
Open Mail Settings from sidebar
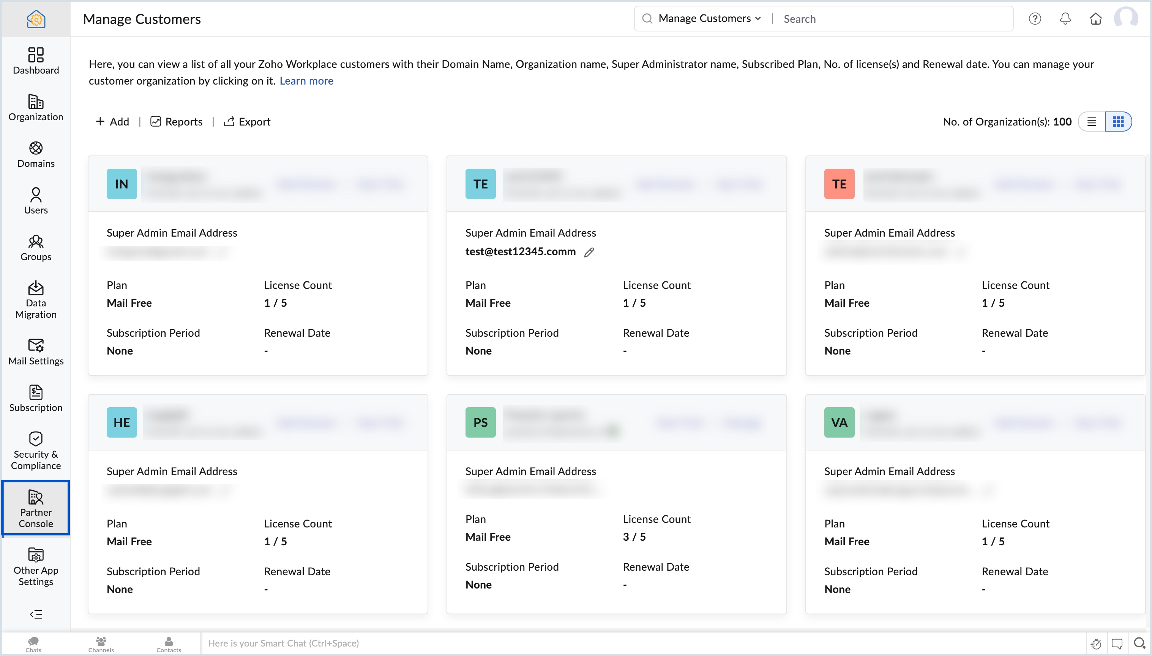(x=36, y=352)
